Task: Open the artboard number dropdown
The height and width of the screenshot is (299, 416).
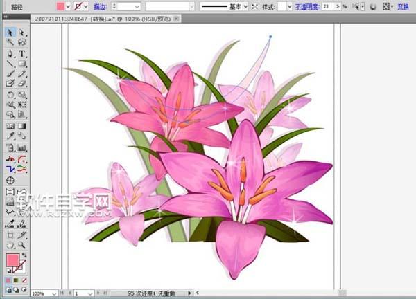Action: click(90, 293)
